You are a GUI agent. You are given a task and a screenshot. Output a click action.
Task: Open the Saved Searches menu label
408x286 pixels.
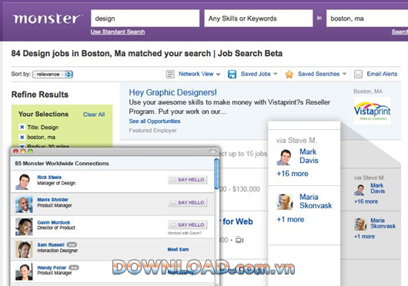[319, 74]
